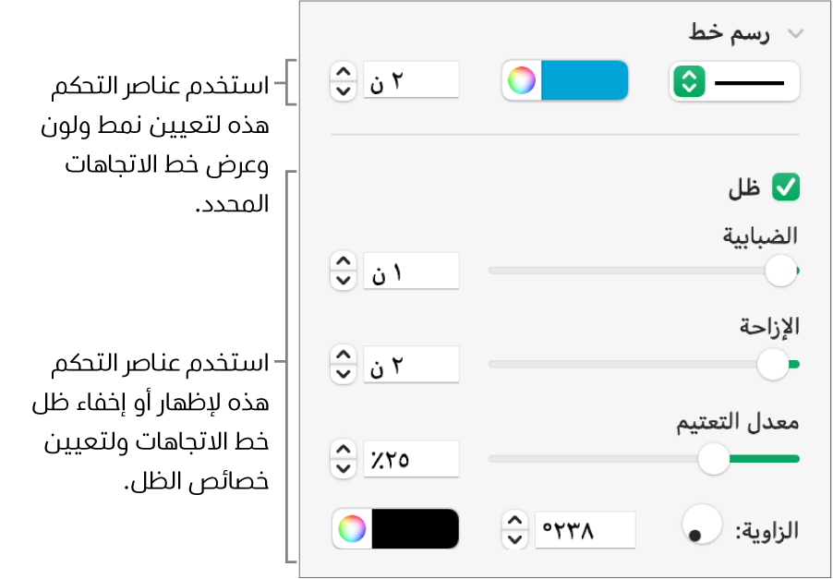Click the الإزاحة offset slider knob
Screen dimensions: 833x579
pyautogui.click(x=772, y=364)
